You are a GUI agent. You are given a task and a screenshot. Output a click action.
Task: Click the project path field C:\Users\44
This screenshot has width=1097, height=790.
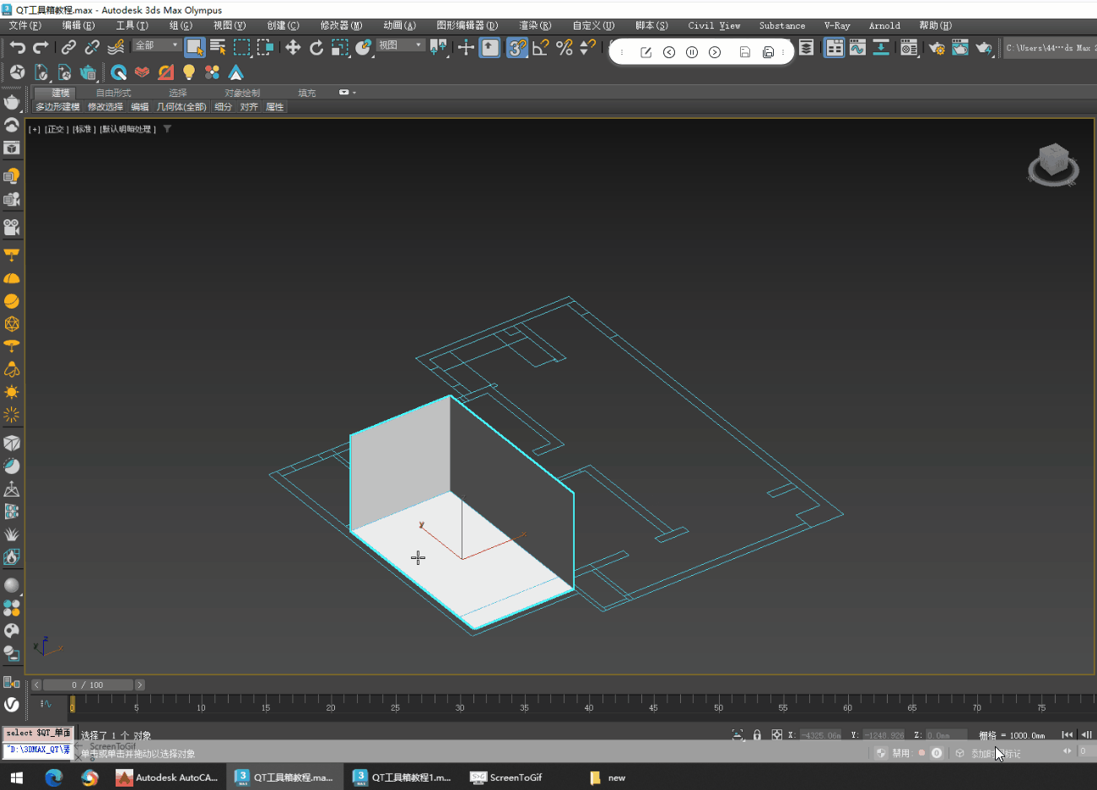tap(1050, 48)
